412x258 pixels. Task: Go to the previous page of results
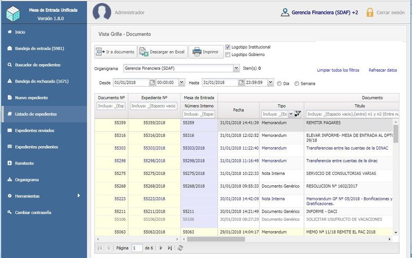[x=108, y=248]
